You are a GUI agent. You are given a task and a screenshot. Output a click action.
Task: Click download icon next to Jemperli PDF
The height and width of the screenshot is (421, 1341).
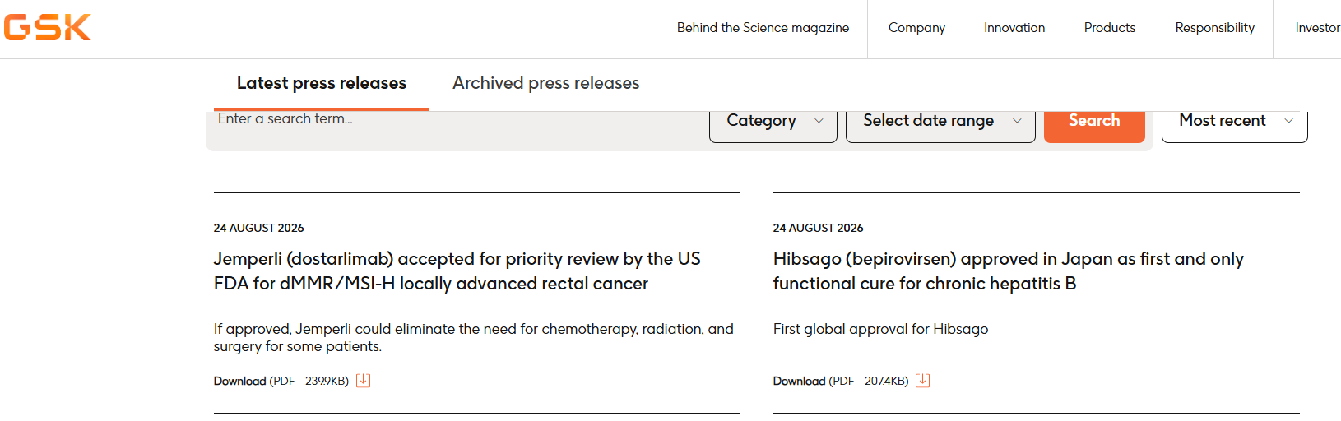point(363,381)
